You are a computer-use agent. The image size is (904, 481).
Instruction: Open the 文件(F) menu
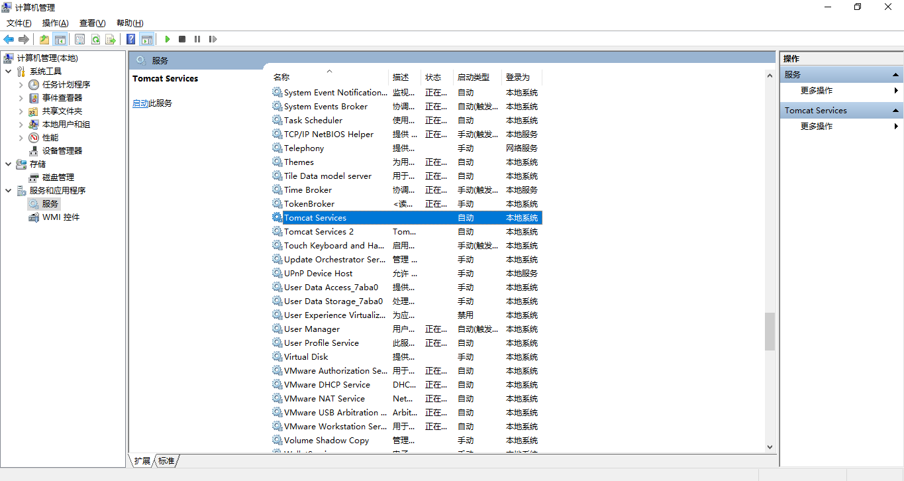pos(19,23)
